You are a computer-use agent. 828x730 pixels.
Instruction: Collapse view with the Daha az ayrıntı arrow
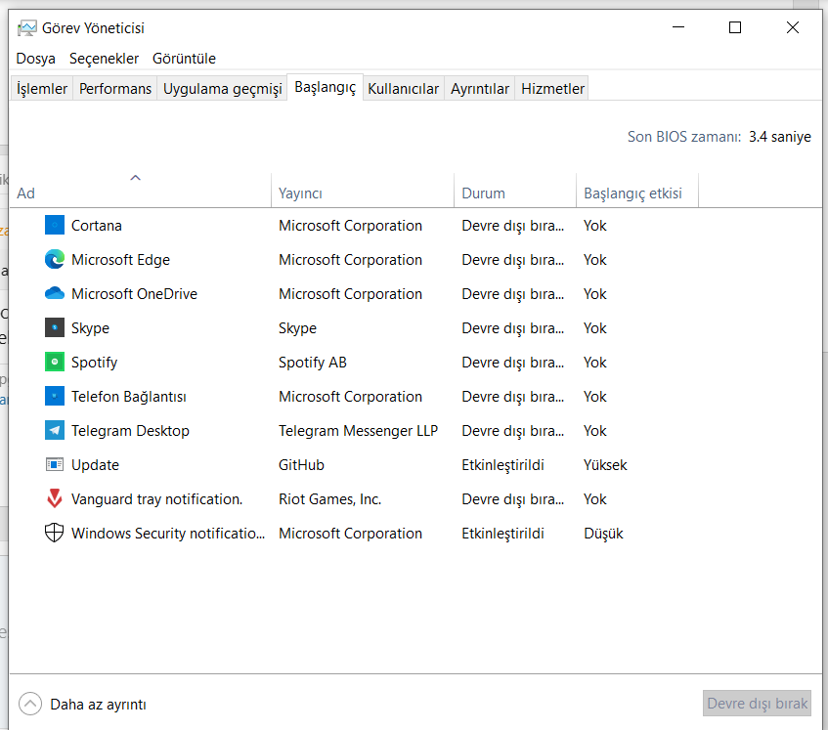[30, 704]
